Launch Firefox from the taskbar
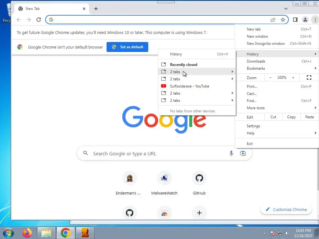319x239 pixels. (27, 233)
